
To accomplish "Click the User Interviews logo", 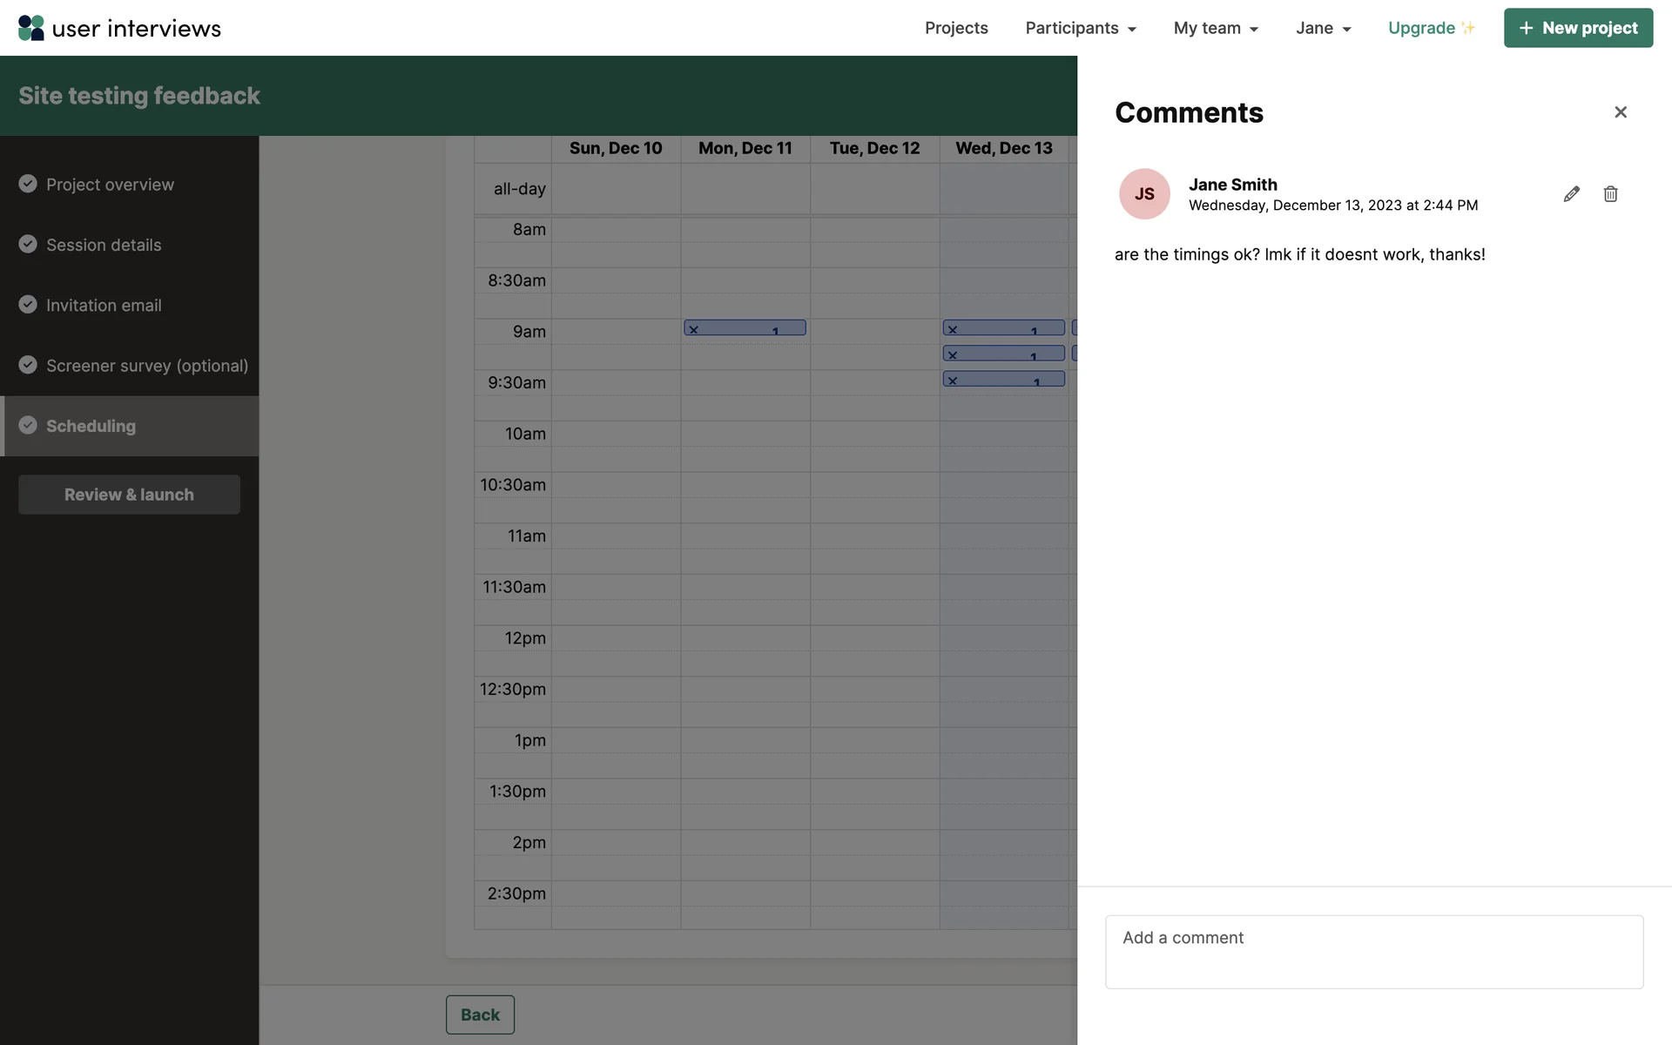I will coord(119,28).
